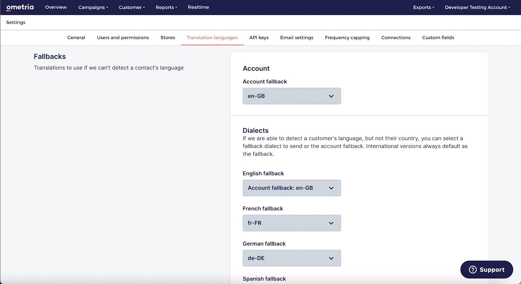The width and height of the screenshot is (521, 284).
Task: Go to Email settings tab
Action: pos(297,38)
